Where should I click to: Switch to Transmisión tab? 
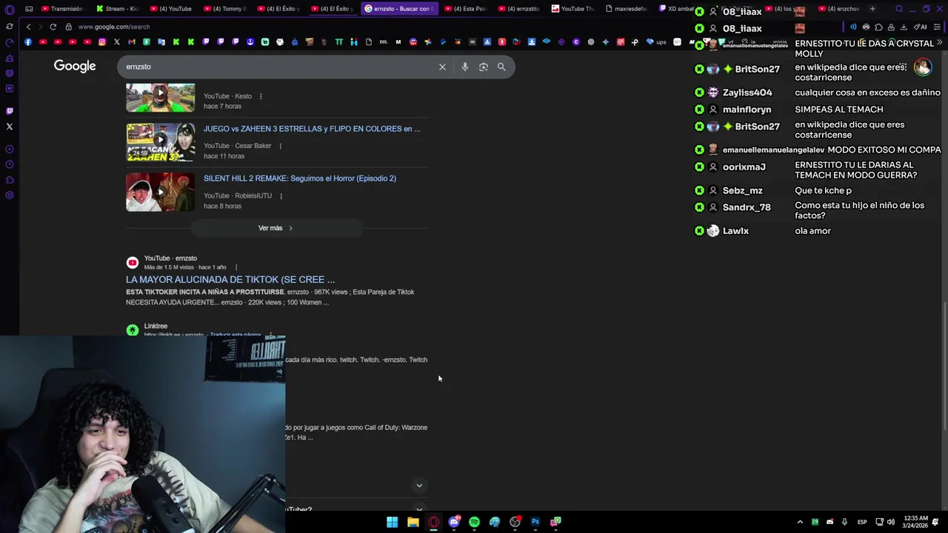pos(62,9)
